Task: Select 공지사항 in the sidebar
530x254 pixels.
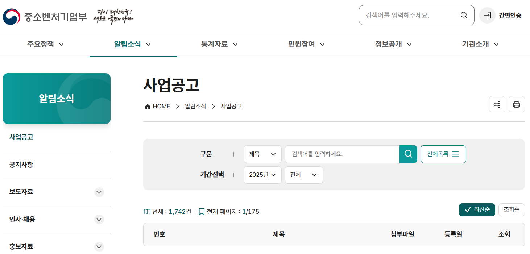Action: pyautogui.click(x=21, y=165)
